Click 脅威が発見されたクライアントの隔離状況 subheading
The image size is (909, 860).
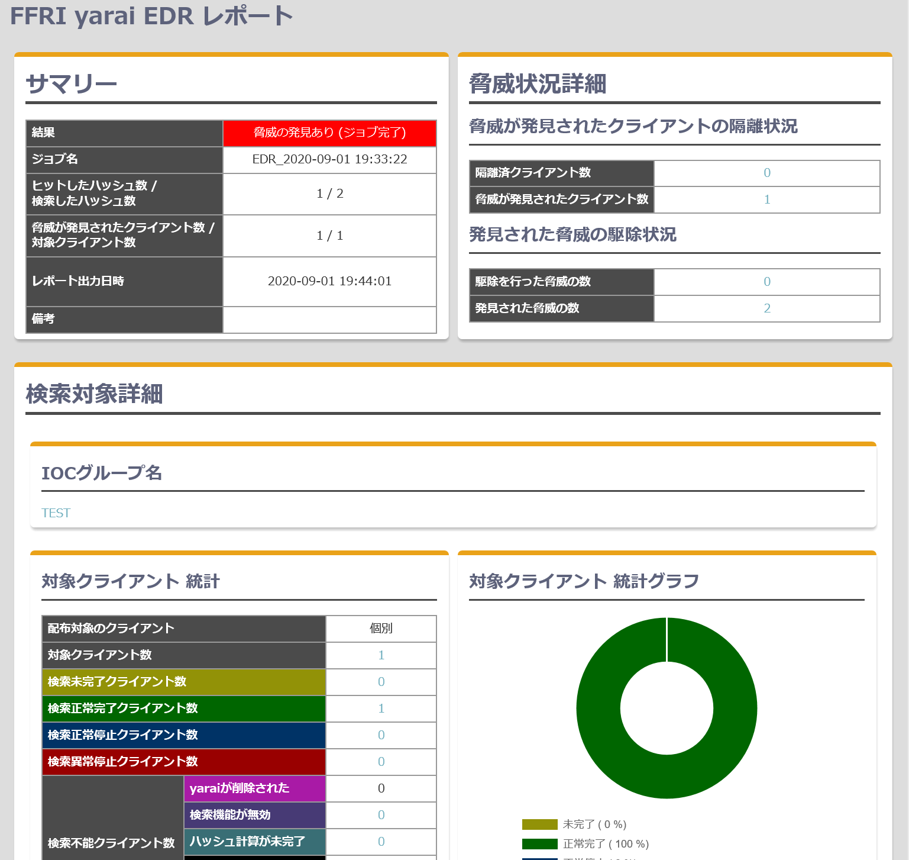pyautogui.click(x=633, y=126)
